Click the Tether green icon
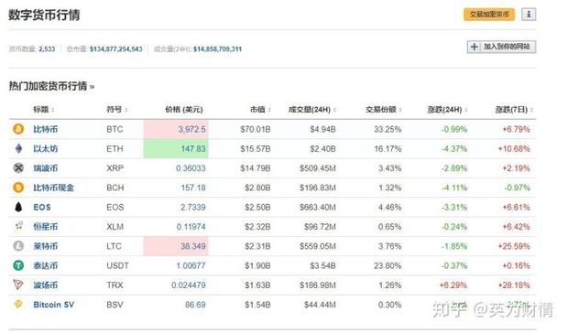Screen dimensions: 568x333 coord(18,265)
